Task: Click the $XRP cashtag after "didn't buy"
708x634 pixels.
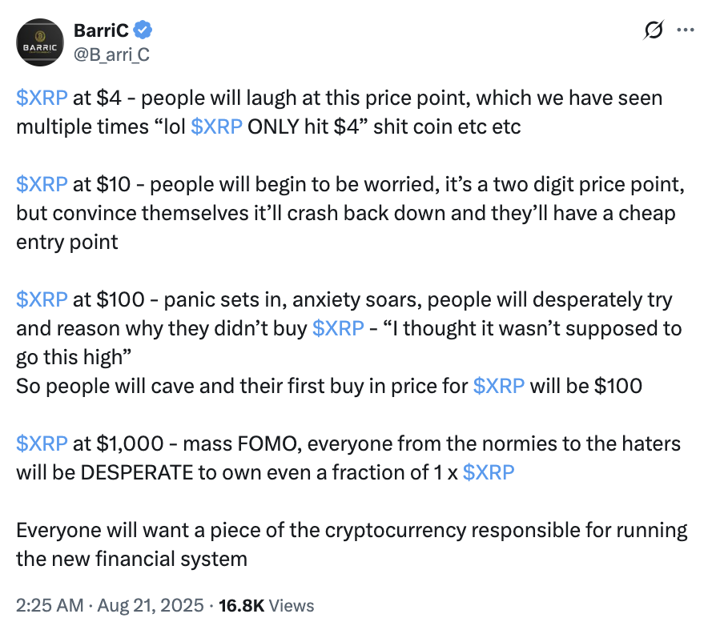Action: click(x=338, y=328)
